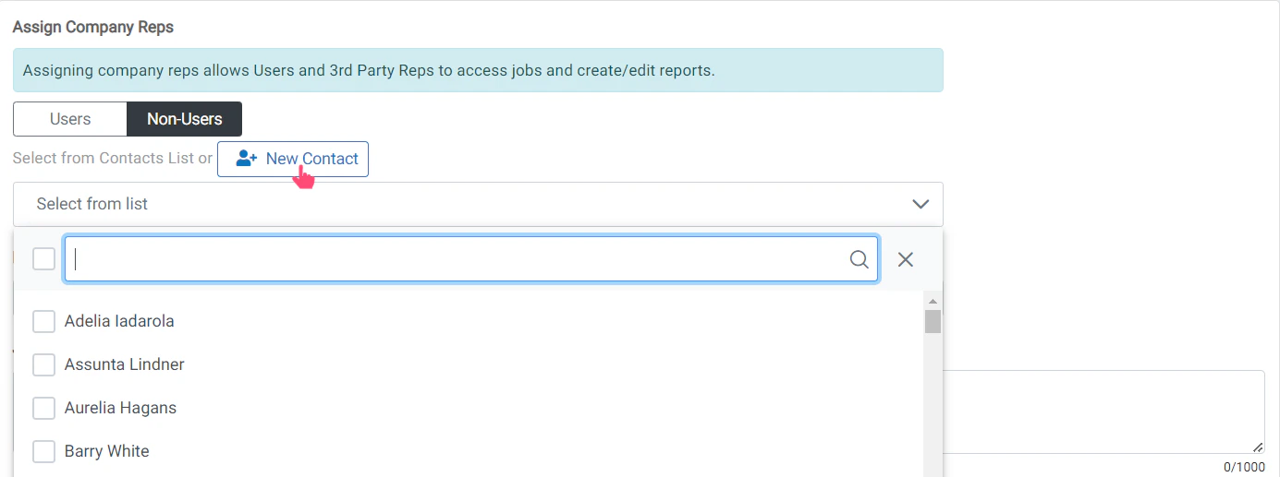Viewport: 1280px width, 477px height.
Task: Click the New Contact button
Action: (x=293, y=159)
